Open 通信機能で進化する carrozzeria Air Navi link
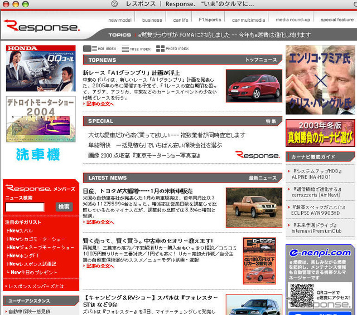Screen dimensions: 357x315 315,192
